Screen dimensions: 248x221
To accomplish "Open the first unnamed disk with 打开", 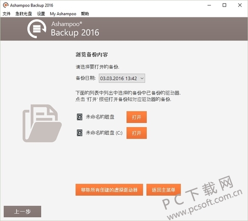I will [137, 117].
